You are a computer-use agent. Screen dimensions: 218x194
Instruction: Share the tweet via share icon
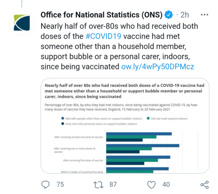(x=205, y=185)
